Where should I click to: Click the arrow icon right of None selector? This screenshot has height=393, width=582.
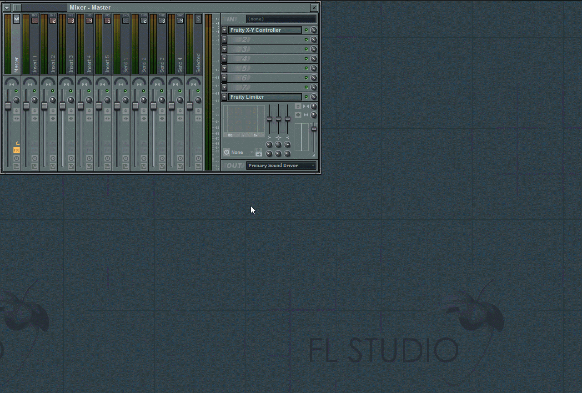click(258, 154)
